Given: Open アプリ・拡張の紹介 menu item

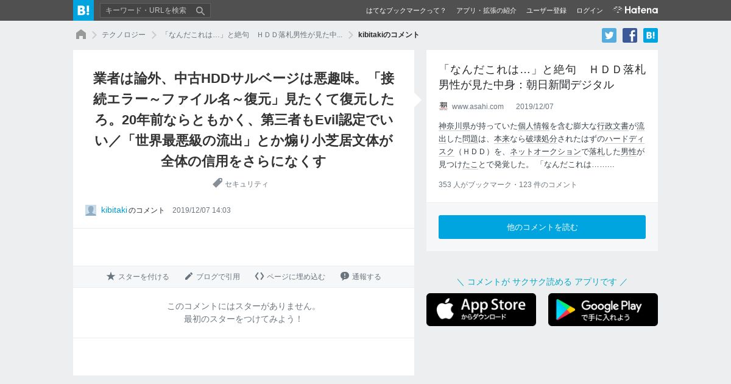Looking at the screenshot, I should click(486, 10).
